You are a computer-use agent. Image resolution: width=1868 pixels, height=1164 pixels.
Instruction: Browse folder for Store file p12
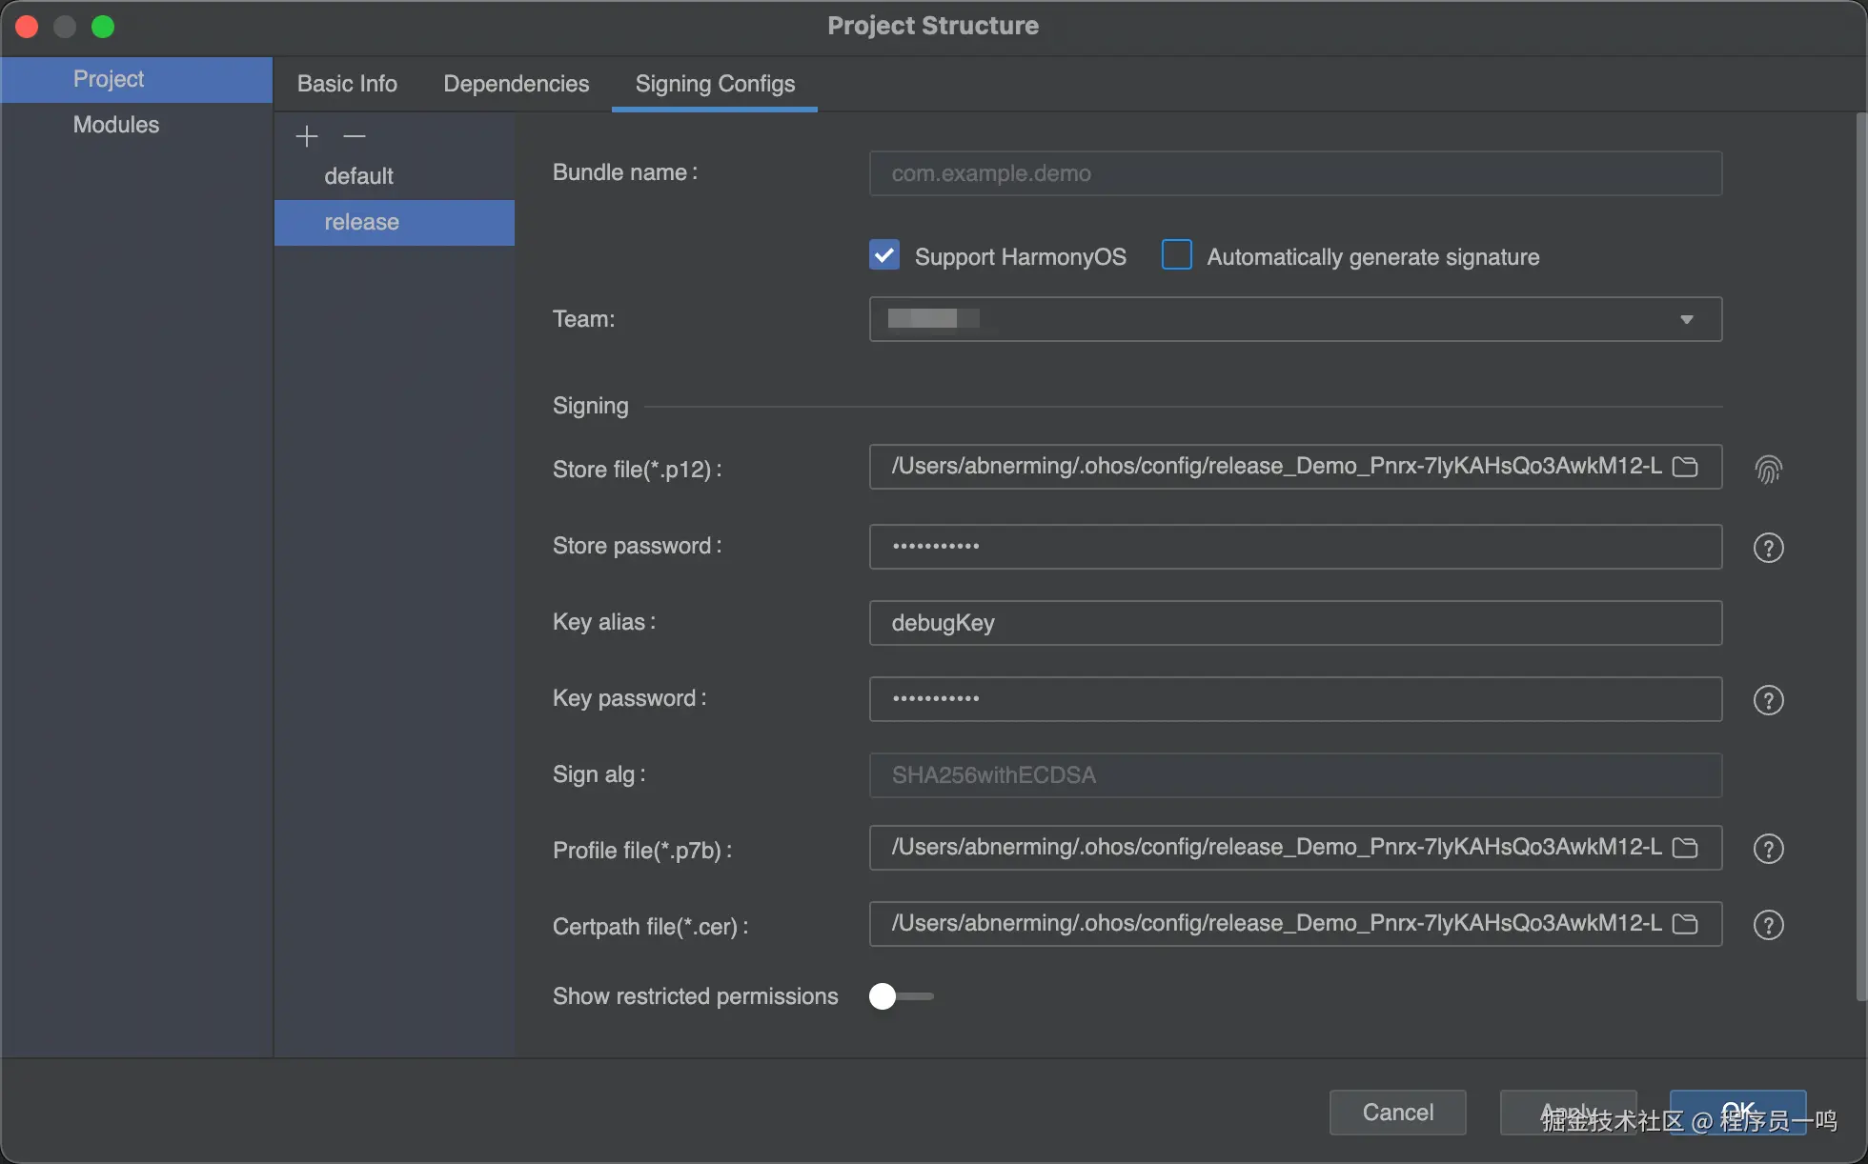tap(1685, 467)
